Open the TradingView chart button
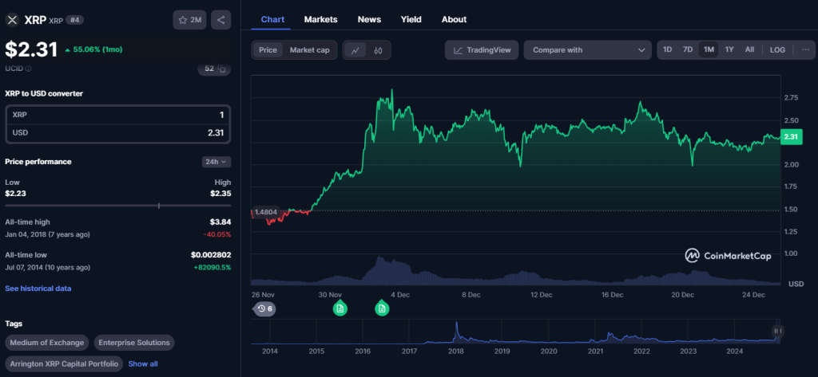 [482, 50]
